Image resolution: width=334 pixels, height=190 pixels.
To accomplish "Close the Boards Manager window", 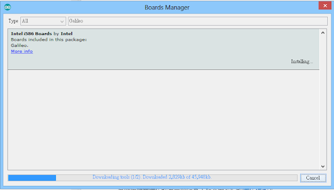I will coord(325,6).
